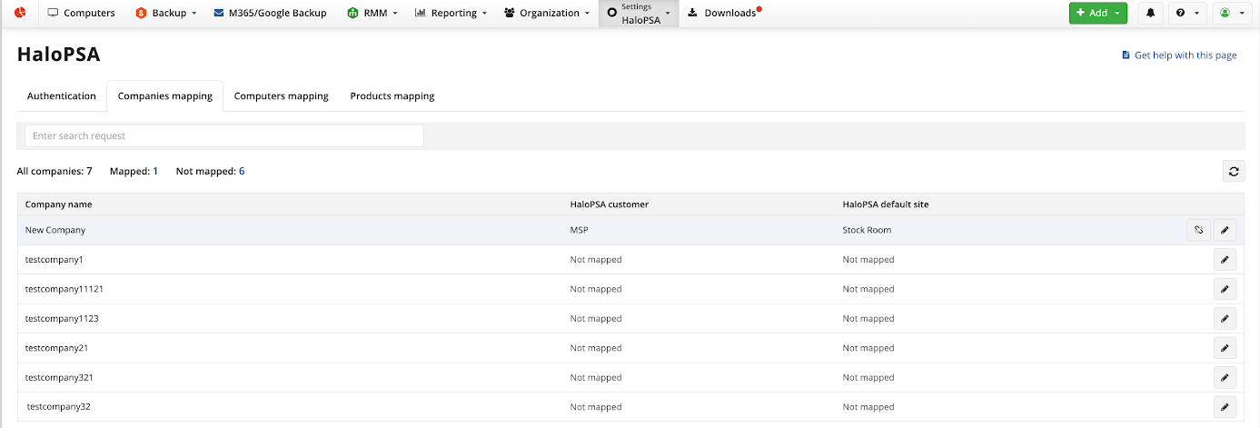Image resolution: width=1260 pixels, height=428 pixels.
Task: Click the HaloPSA customer column header
Action: (609, 204)
